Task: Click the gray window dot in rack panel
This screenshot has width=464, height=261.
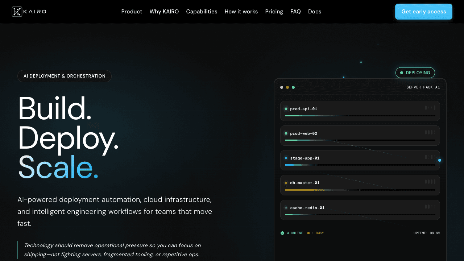Action: click(x=282, y=87)
